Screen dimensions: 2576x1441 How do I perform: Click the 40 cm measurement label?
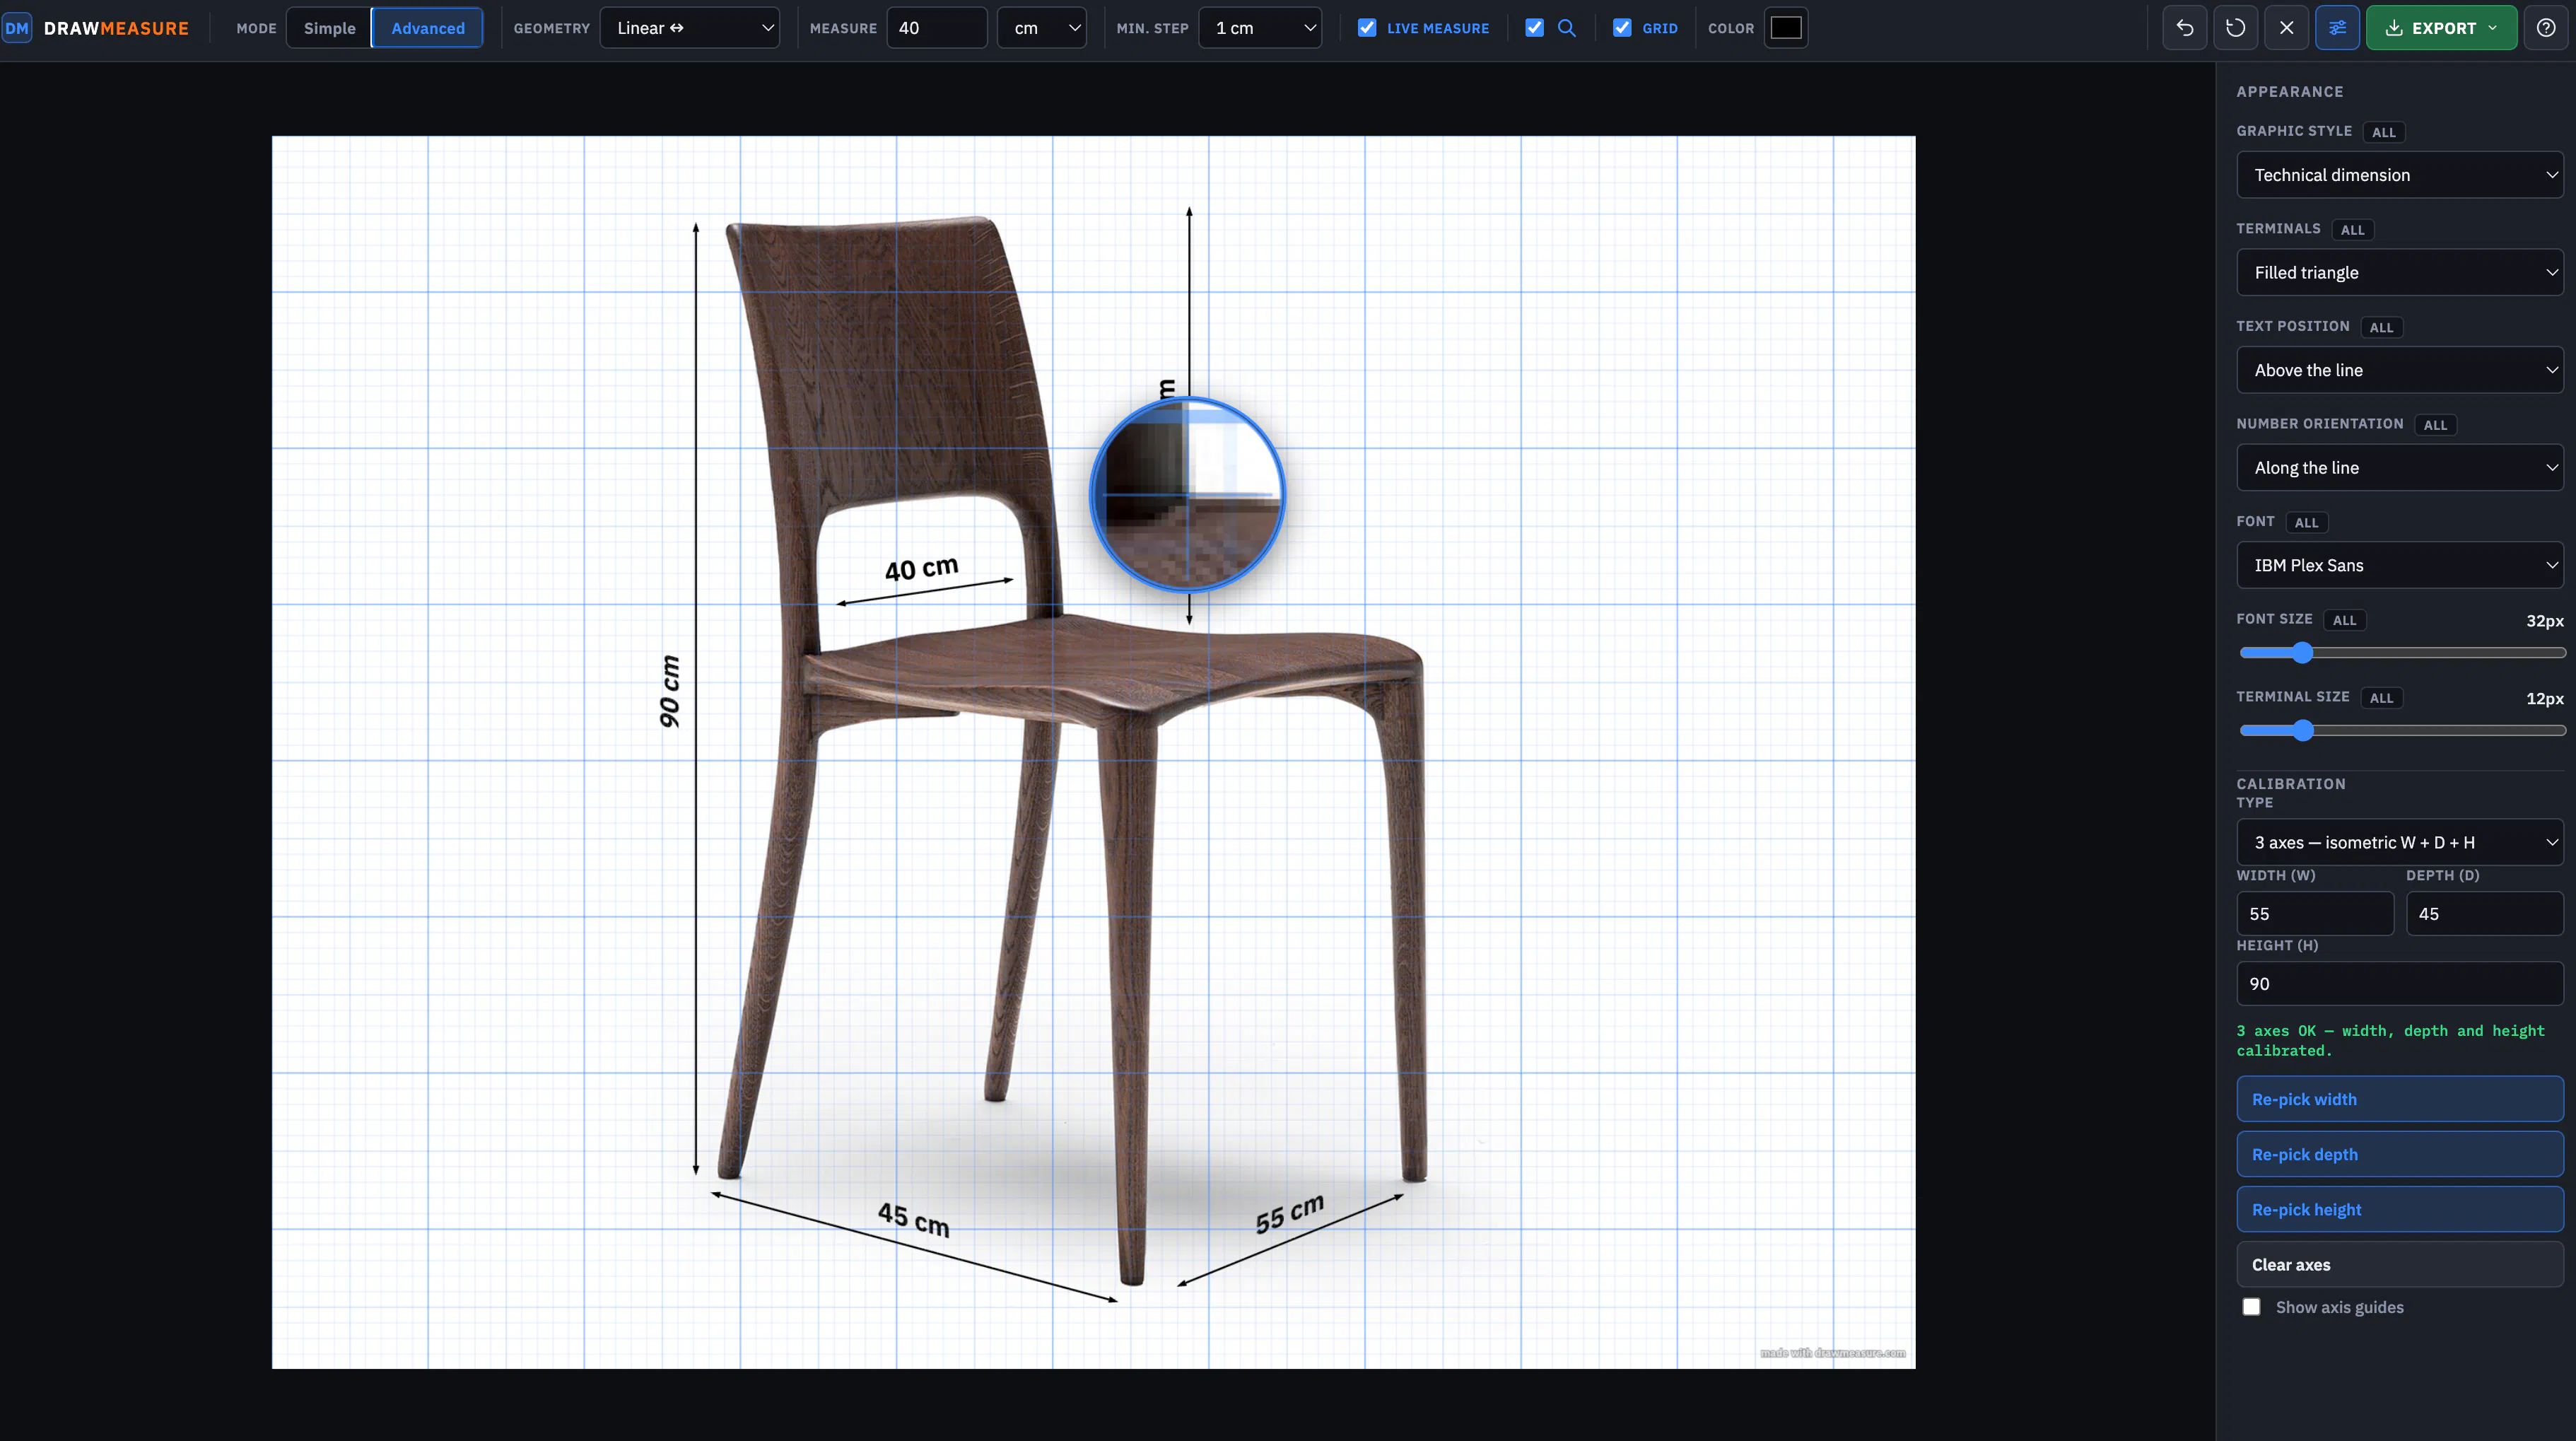tap(922, 569)
